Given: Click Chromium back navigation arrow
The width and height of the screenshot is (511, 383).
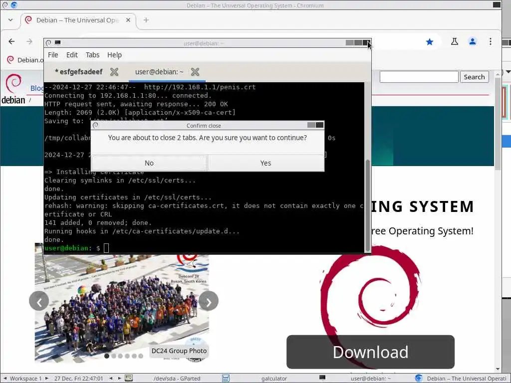Looking at the screenshot, I should 12,41.
